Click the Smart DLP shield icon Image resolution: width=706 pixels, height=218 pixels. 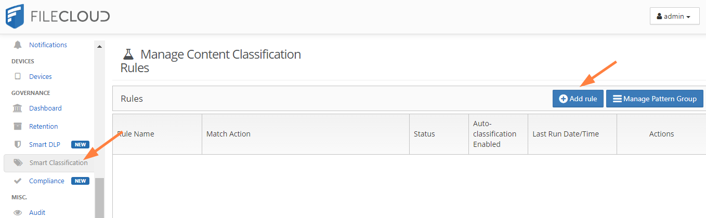point(18,144)
